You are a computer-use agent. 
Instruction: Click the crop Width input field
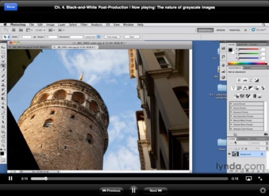[25, 37]
